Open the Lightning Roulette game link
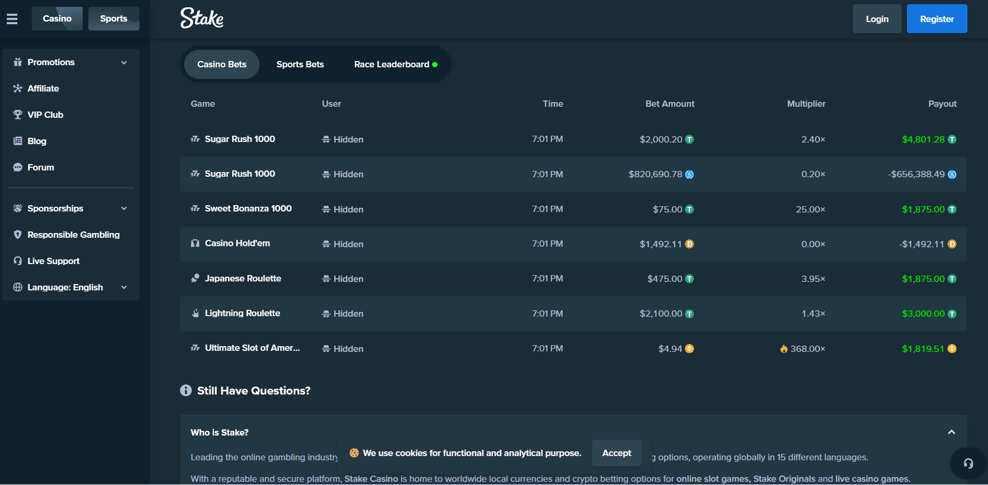Viewport: 988px width, 485px height. click(243, 313)
